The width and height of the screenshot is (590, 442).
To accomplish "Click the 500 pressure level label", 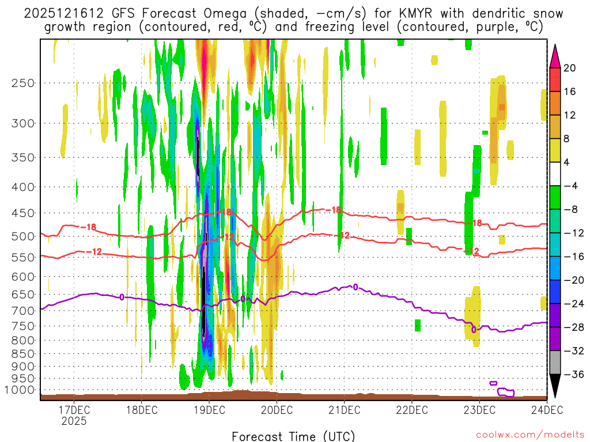I will pos(22,237).
